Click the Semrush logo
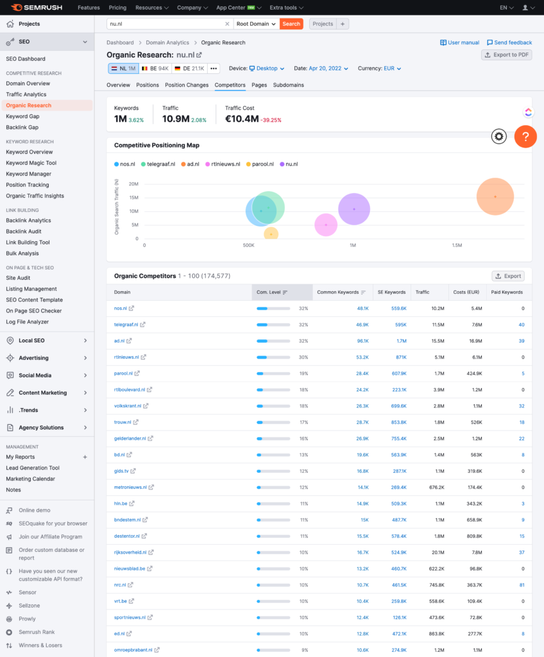The height and width of the screenshot is (657, 544). pos(37,7)
